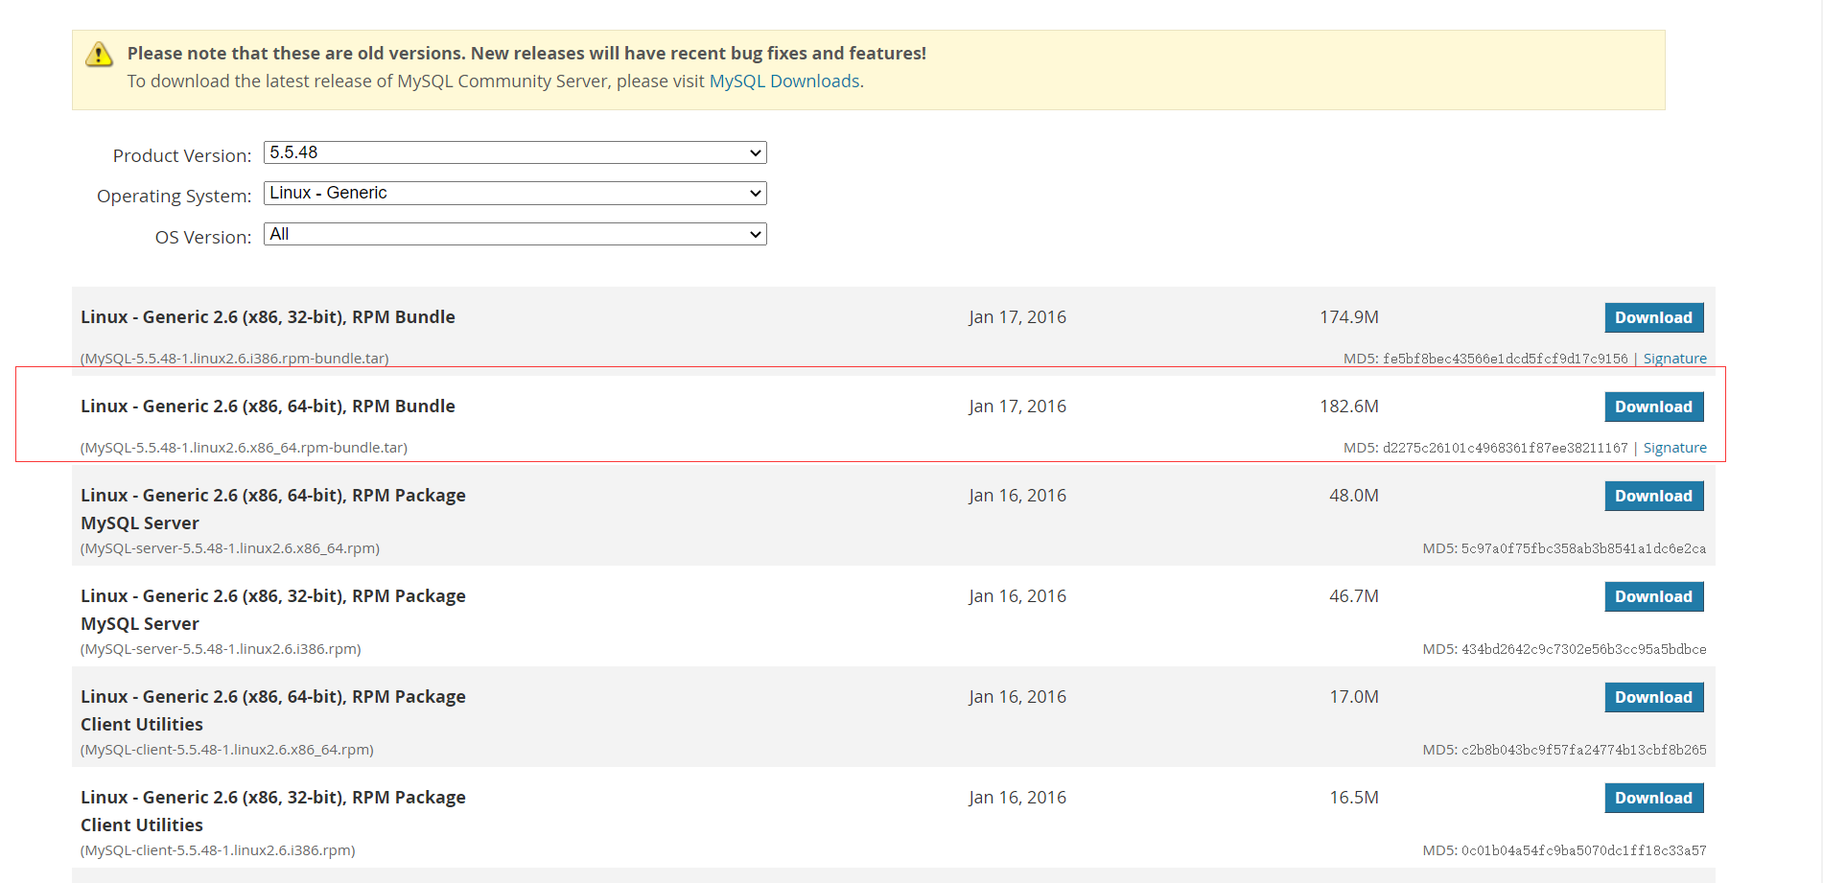Open the Product Version dropdown showing 5.5.48
The image size is (1823, 883).
(515, 152)
